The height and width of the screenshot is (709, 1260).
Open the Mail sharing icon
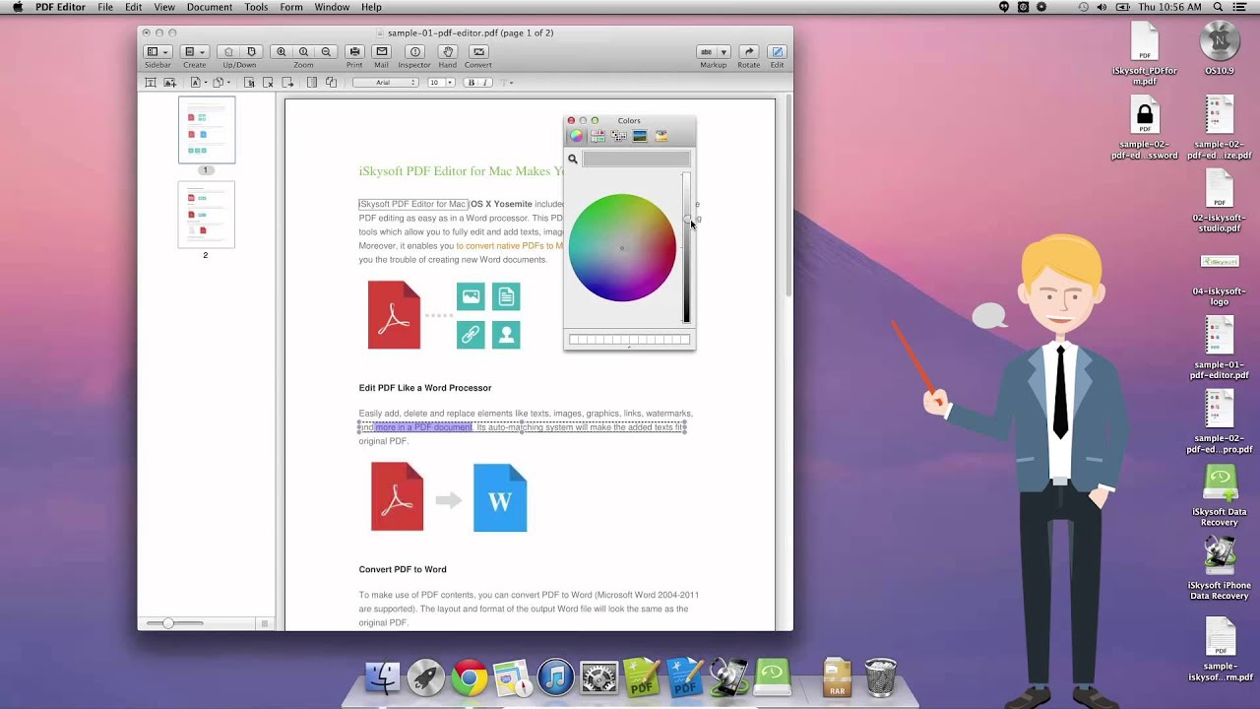pos(380,51)
